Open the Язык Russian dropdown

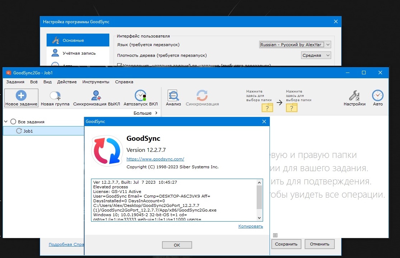click(x=295, y=45)
